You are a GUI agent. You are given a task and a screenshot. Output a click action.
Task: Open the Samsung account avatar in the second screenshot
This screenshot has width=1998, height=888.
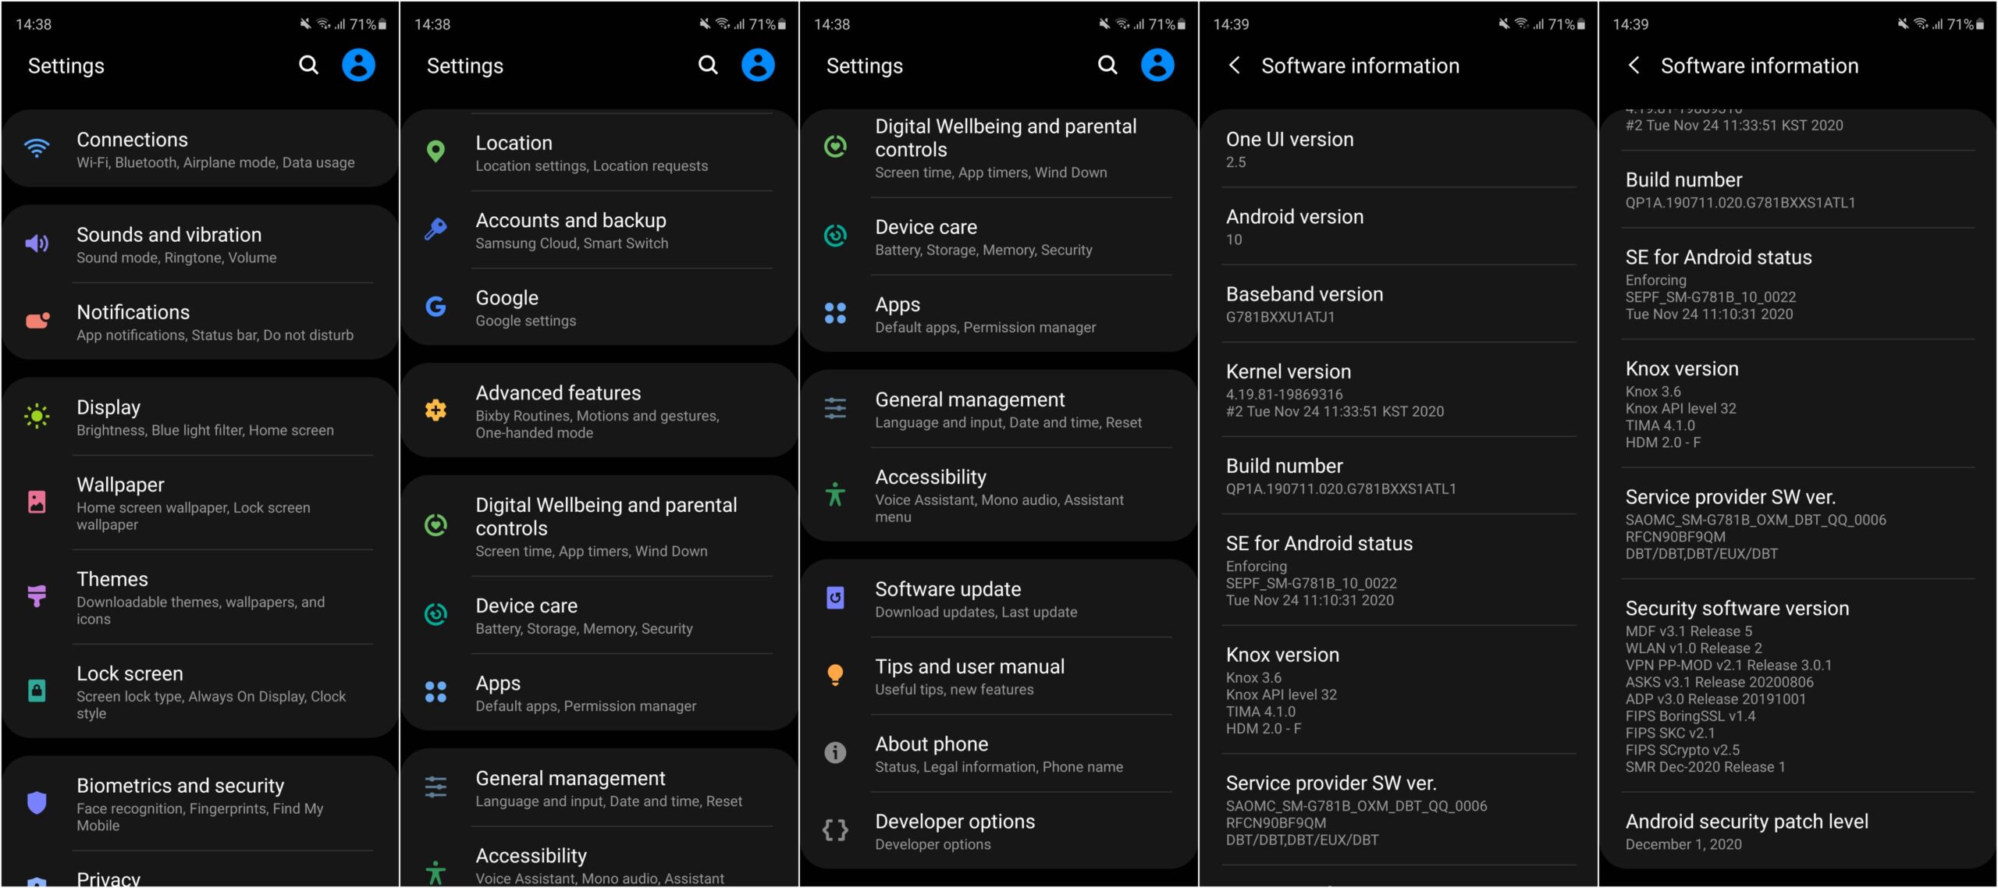759,65
